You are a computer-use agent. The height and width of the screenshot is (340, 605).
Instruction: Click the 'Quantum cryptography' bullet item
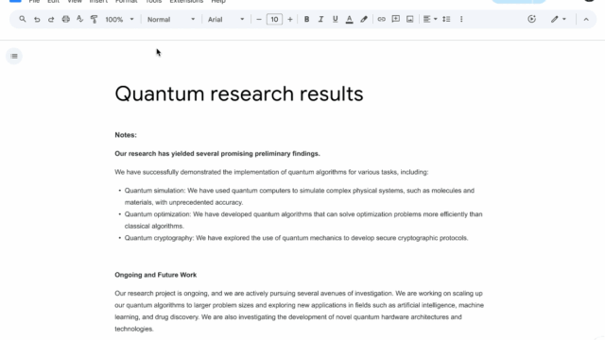[x=296, y=238]
